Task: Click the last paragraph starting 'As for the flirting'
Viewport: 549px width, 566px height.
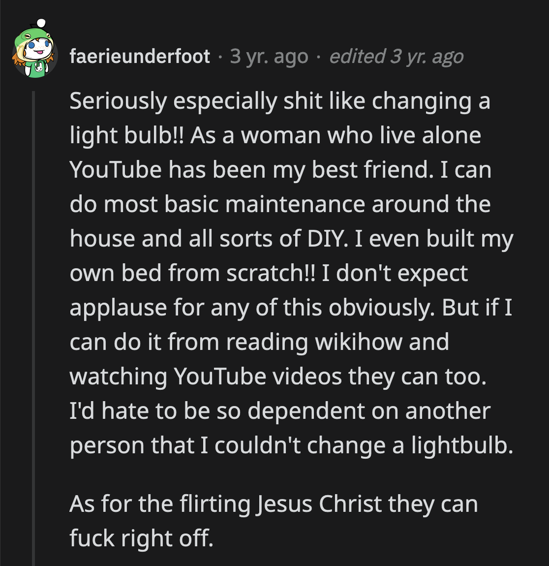Action: click(x=273, y=521)
